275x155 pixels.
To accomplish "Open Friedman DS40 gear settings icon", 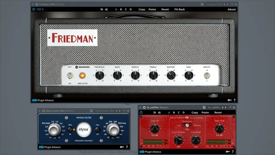I will pos(37,4).
